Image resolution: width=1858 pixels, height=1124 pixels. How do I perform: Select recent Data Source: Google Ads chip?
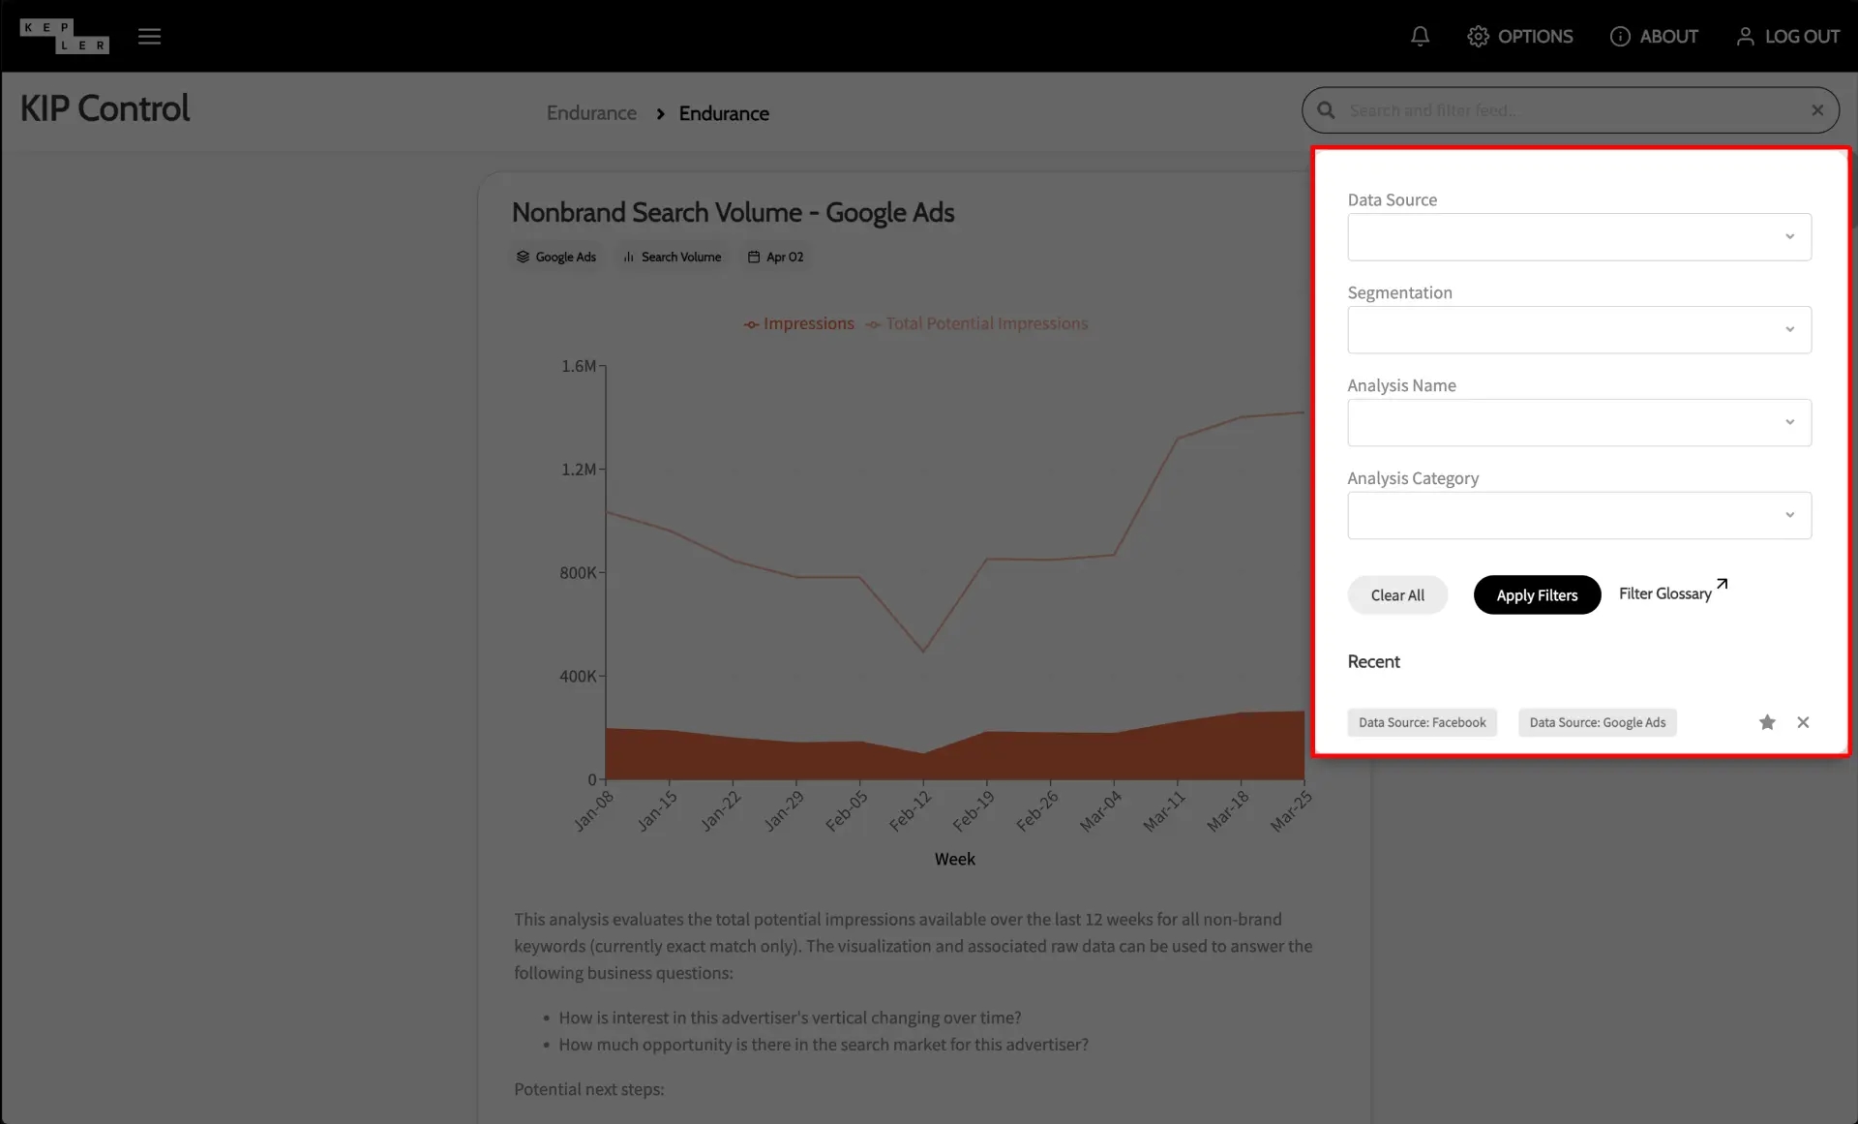pos(1597,722)
